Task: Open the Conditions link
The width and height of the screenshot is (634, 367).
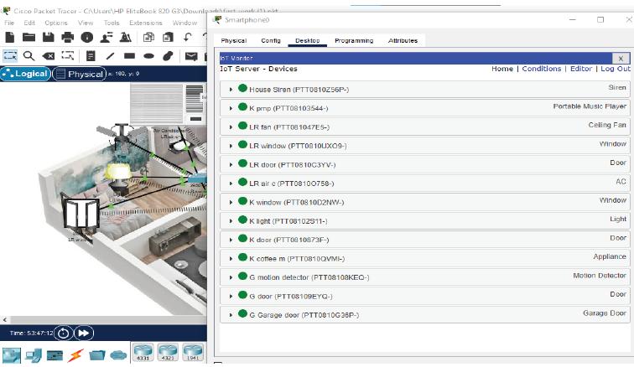Action: (542, 69)
